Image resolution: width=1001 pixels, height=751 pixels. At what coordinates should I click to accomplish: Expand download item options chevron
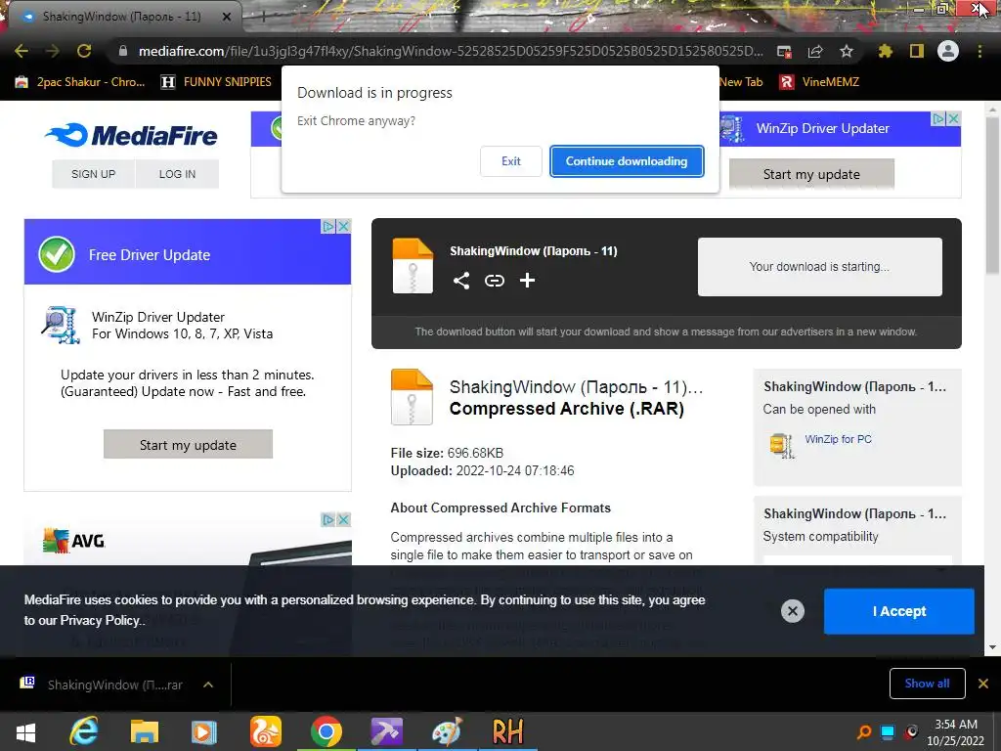pos(208,685)
